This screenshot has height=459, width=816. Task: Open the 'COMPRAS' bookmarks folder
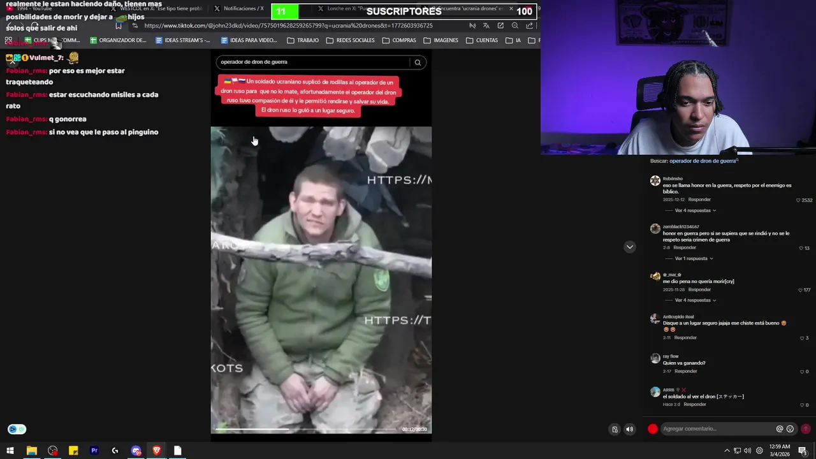click(x=399, y=40)
